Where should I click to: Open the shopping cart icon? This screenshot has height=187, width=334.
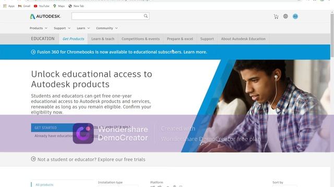(276, 16)
